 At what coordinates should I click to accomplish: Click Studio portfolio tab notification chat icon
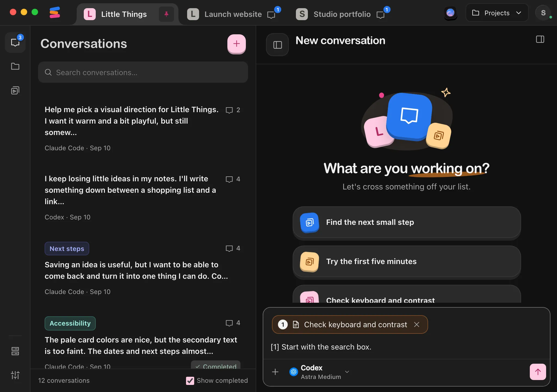point(380,15)
